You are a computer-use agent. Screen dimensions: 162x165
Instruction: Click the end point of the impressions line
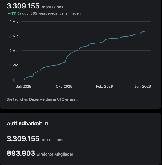(x=144, y=31)
